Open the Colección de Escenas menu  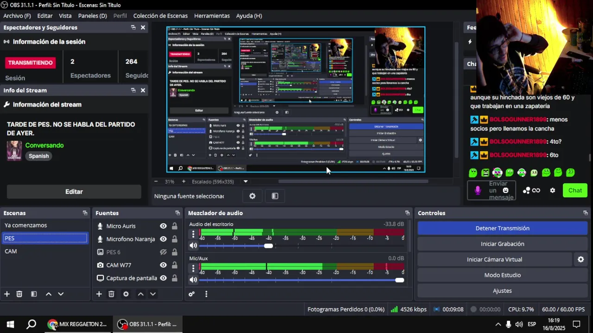tap(160, 16)
